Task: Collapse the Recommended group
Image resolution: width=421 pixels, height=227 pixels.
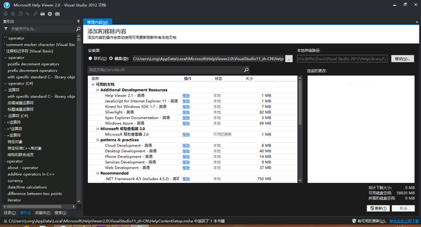Action: [97, 173]
